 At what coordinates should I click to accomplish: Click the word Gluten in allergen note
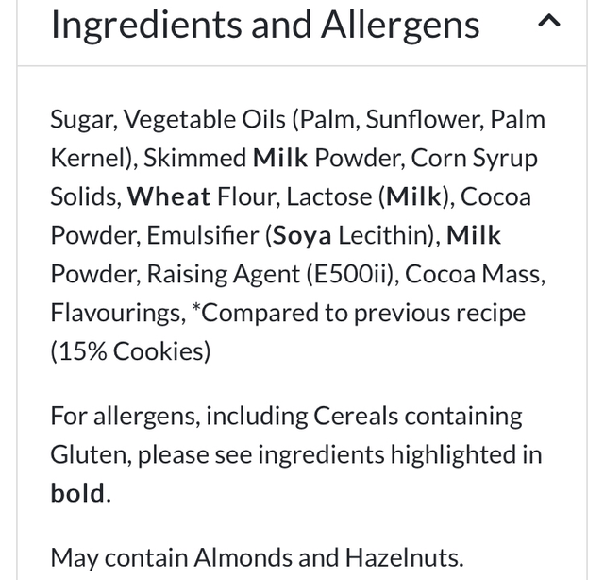[90, 454]
